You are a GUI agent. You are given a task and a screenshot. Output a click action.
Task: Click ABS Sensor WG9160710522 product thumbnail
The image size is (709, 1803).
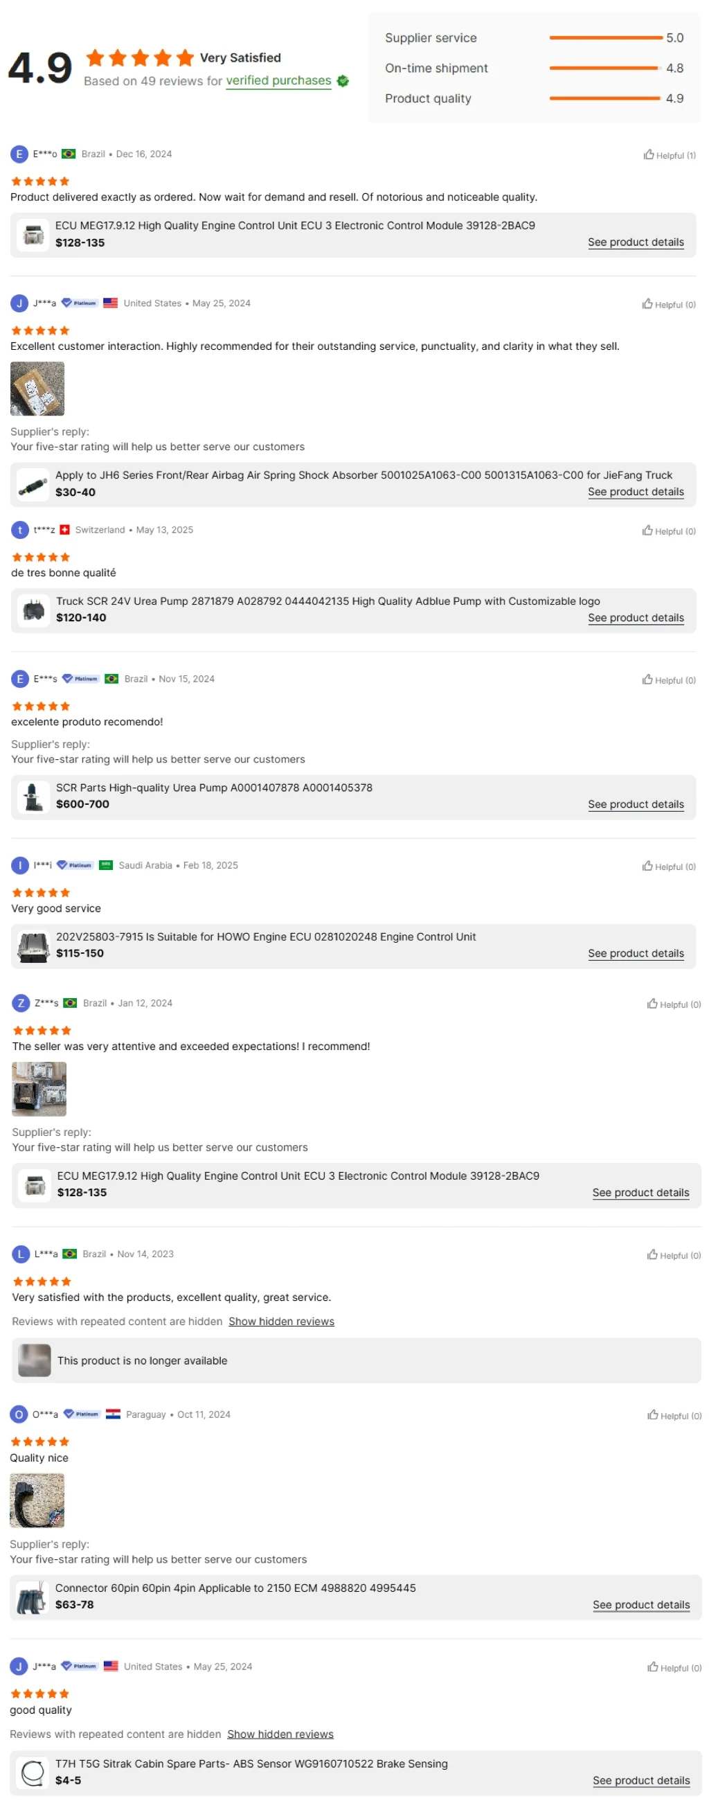(x=32, y=1773)
